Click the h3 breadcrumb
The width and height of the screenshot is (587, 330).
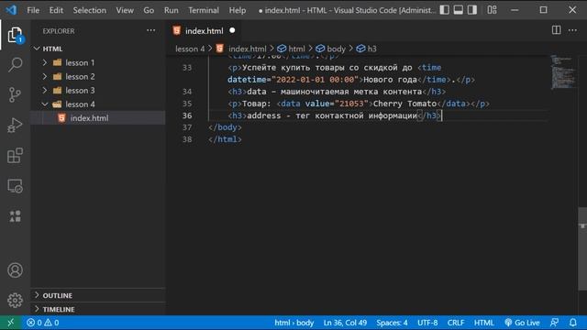(x=367, y=49)
